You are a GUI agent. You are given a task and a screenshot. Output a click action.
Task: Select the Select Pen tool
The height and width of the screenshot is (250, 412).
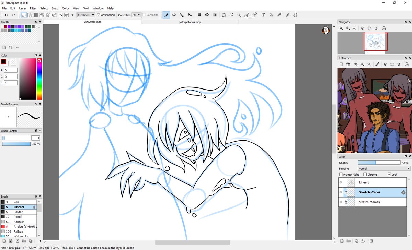point(247,15)
